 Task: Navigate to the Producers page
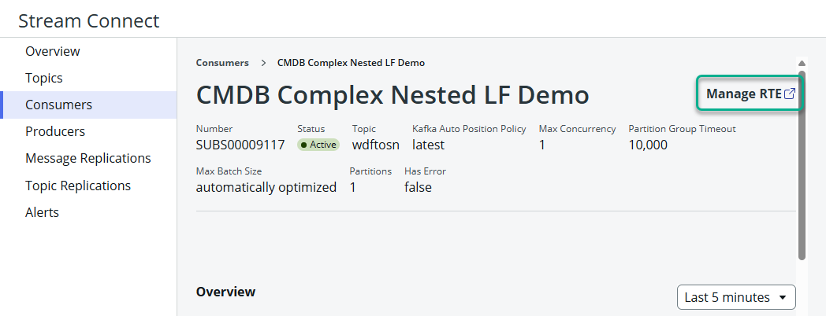click(55, 131)
